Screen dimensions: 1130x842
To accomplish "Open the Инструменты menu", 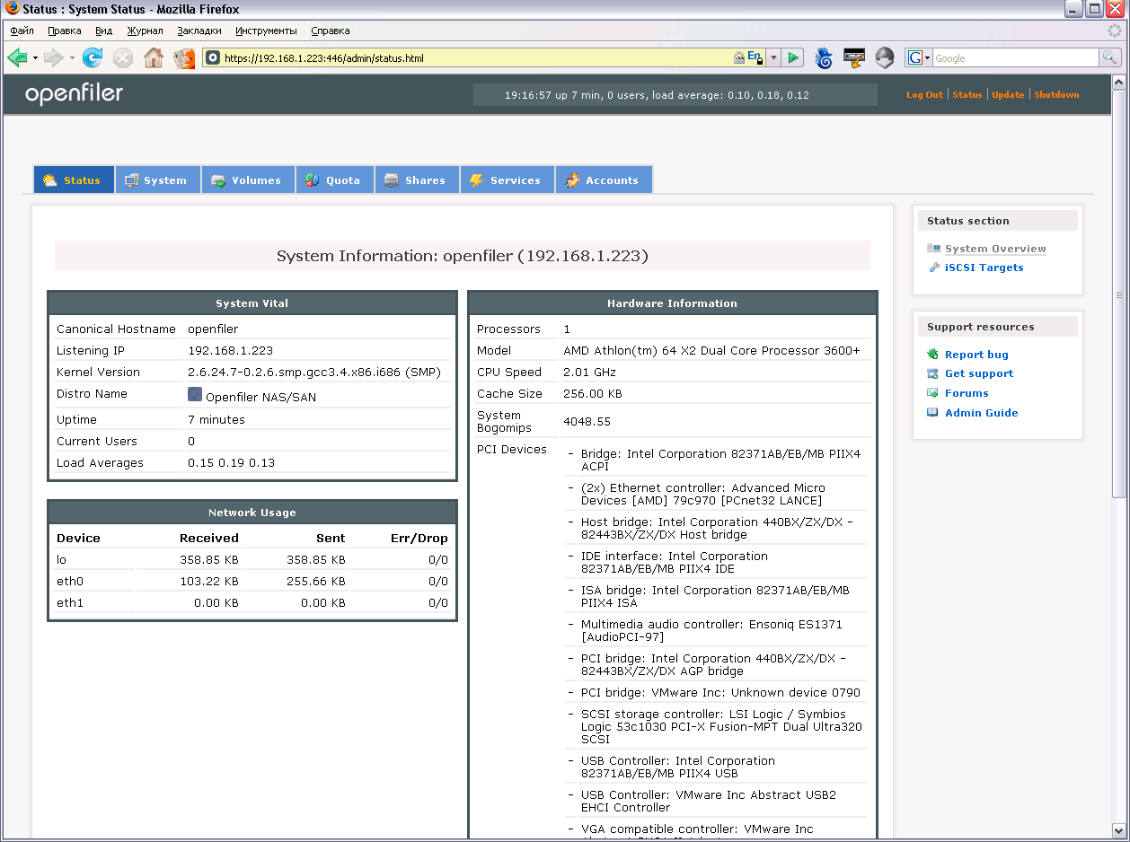I will click(x=266, y=31).
